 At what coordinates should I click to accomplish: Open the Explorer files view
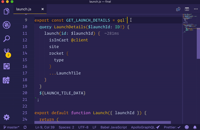pos(6,11)
